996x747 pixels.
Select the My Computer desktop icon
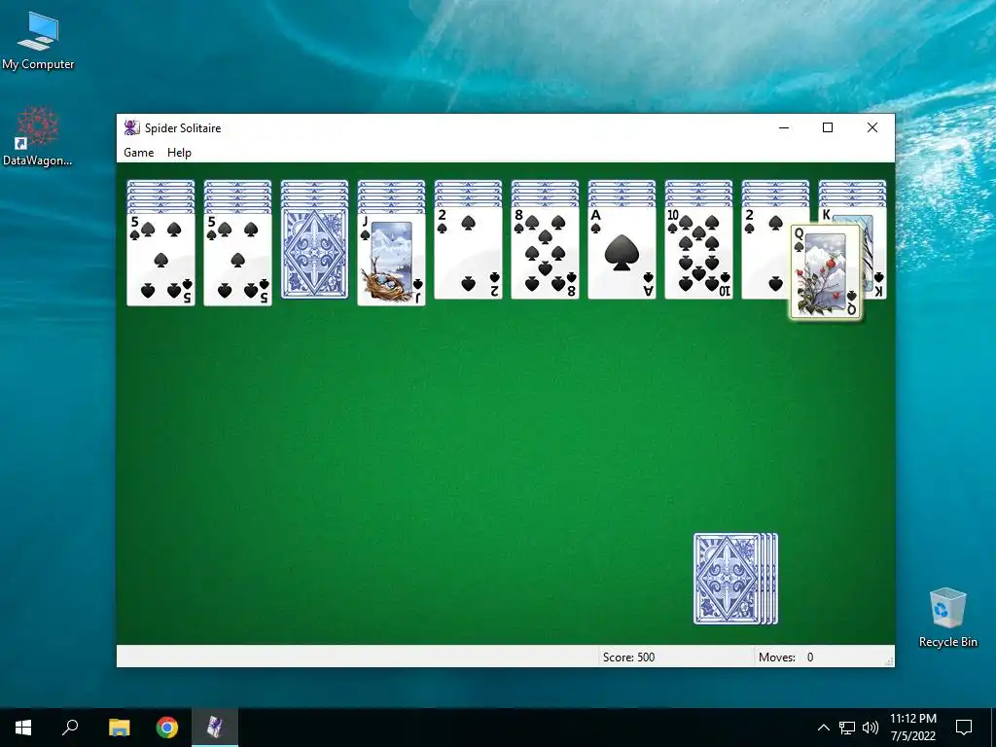click(38, 41)
